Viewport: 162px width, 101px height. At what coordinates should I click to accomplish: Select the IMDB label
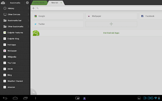click(10, 69)
